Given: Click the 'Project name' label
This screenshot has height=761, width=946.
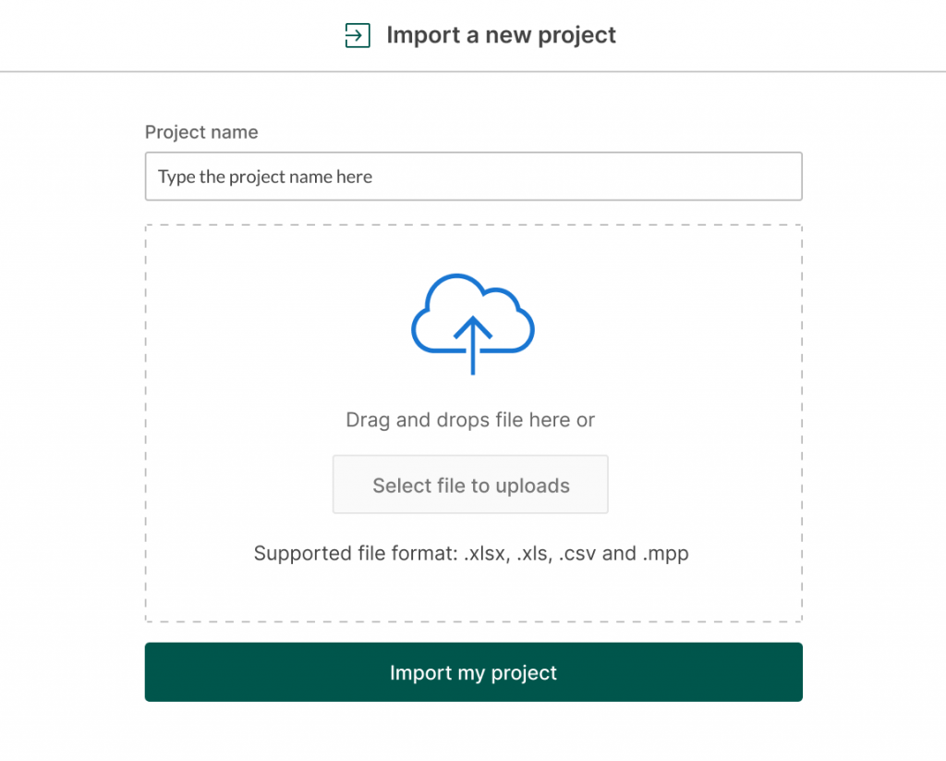Looking at the screenshot, I should point(201,132).
